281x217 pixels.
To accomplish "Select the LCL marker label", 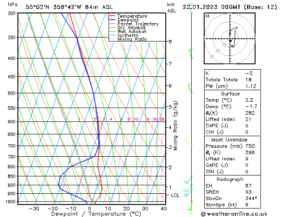I will (x=175, y=195).
